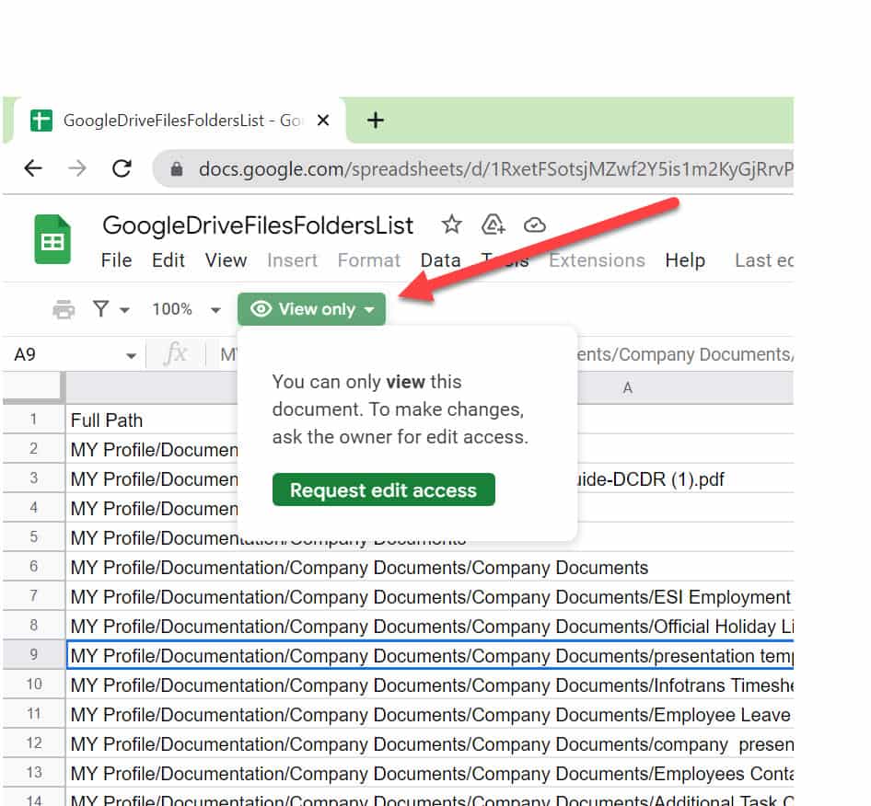Reload the page with refresh icon
Screen dimensions: 871x806
pos(122,168)
